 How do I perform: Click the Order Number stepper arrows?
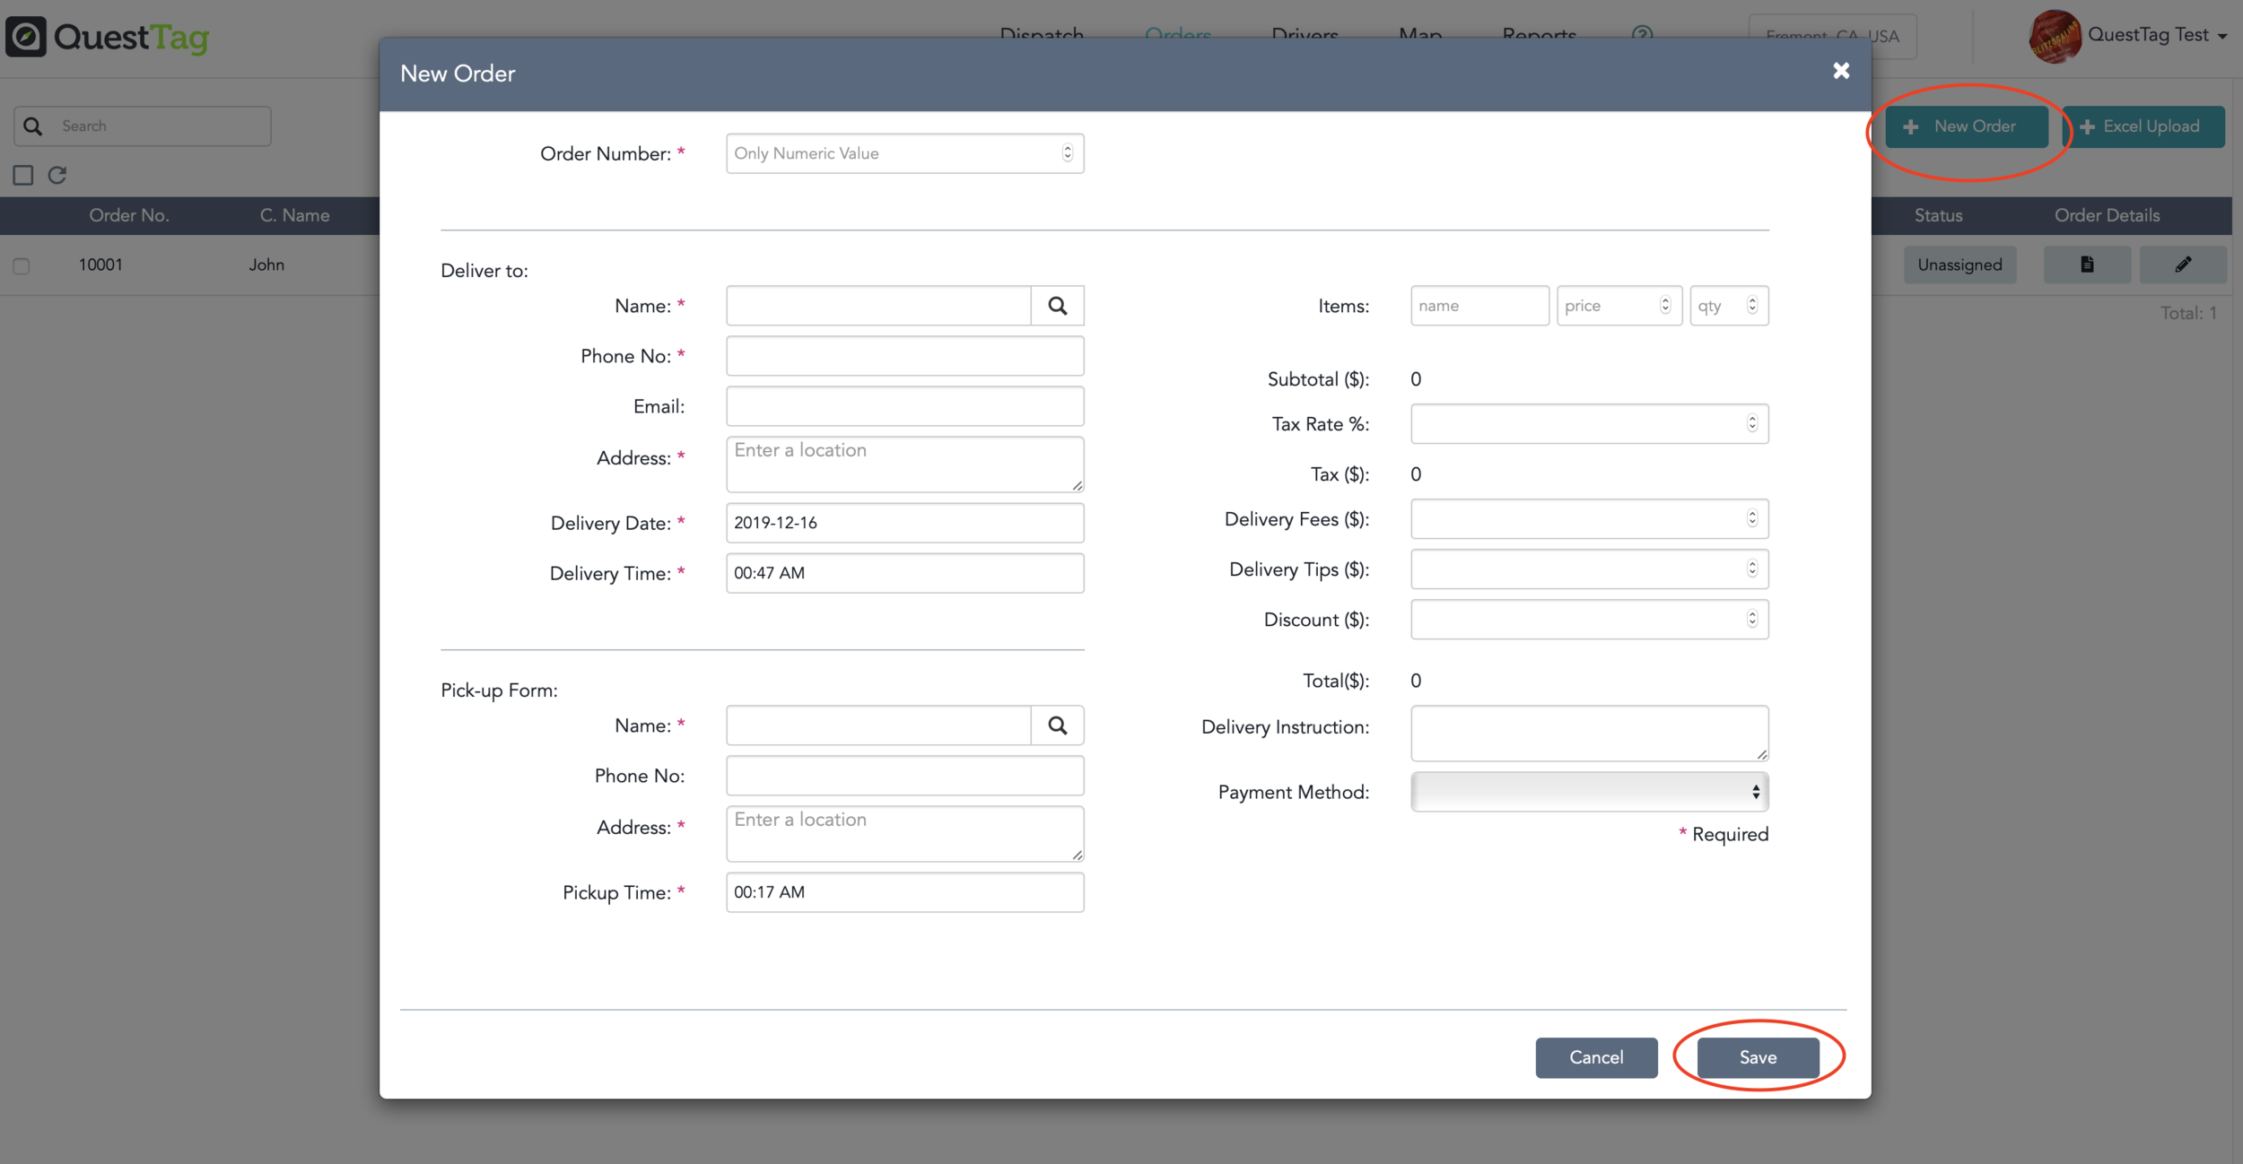[1067, 153]
